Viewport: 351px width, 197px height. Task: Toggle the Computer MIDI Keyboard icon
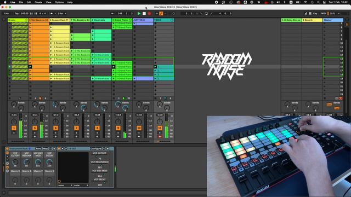pyautogui.click(x=310, y=14)
